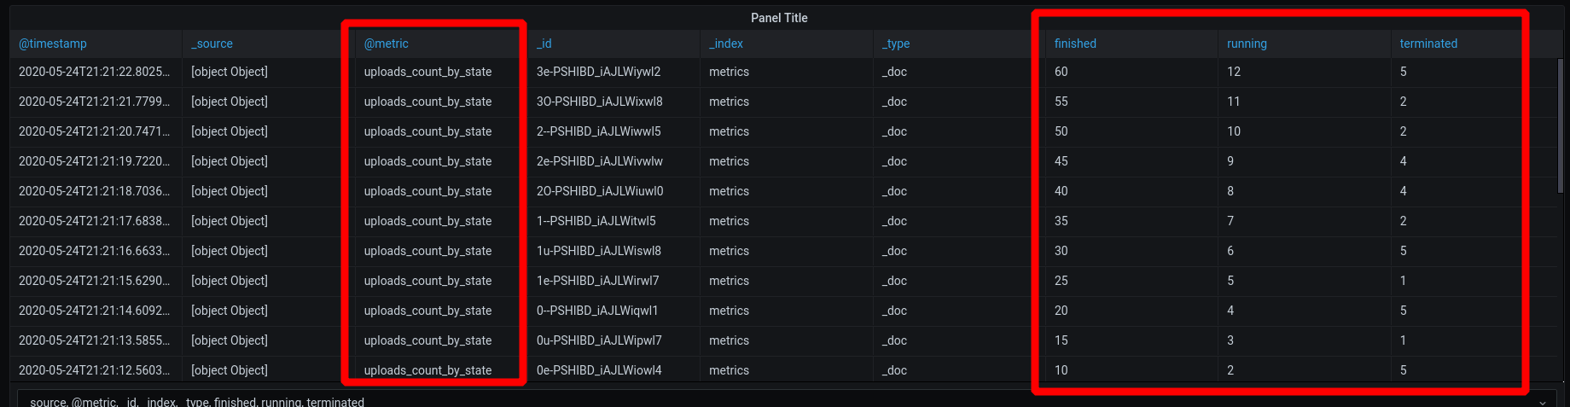Open the Panel Title menu
Viewport: 1570px width, 407px height.
point(779,18)
